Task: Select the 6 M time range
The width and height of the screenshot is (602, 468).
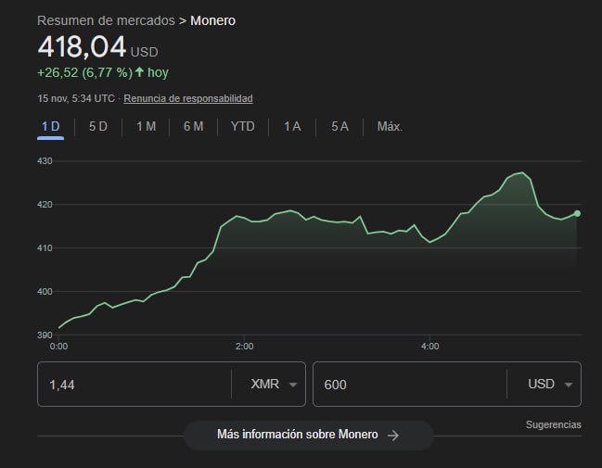Action: 193,127
